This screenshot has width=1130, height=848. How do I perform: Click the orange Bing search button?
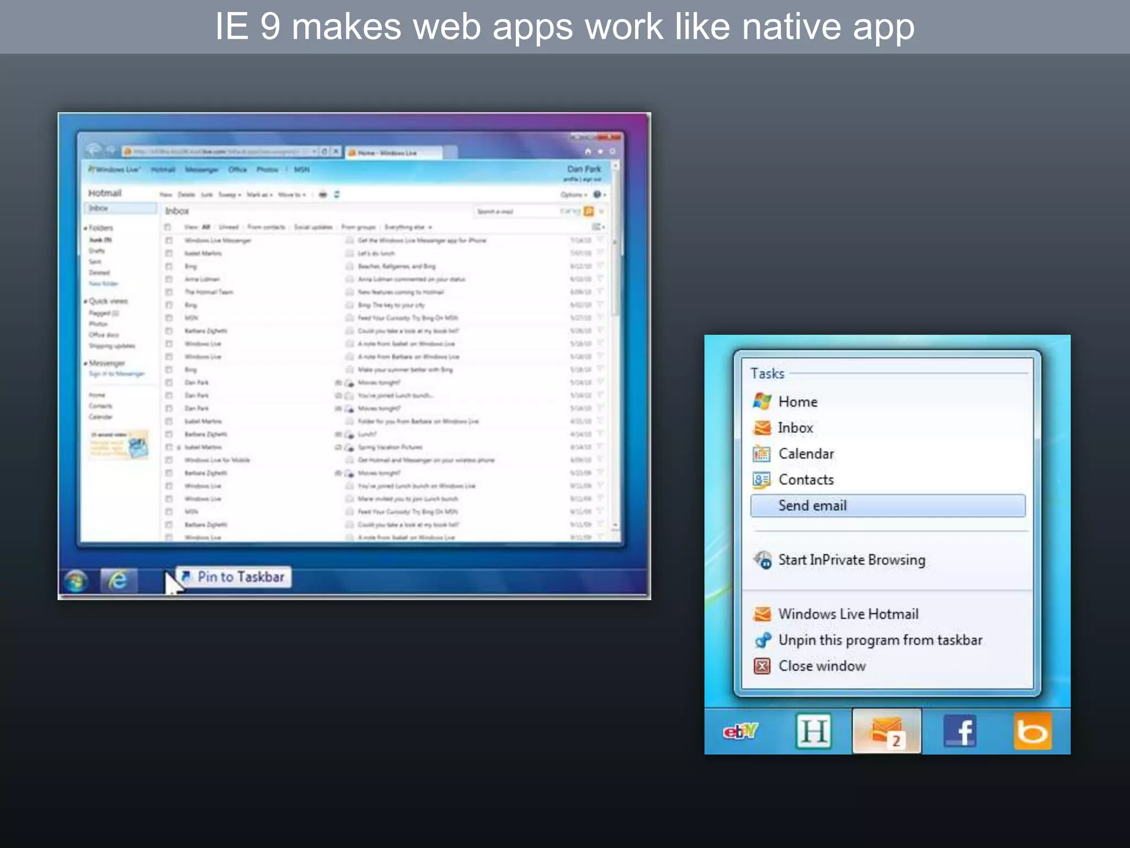click(x=589, y=211)
